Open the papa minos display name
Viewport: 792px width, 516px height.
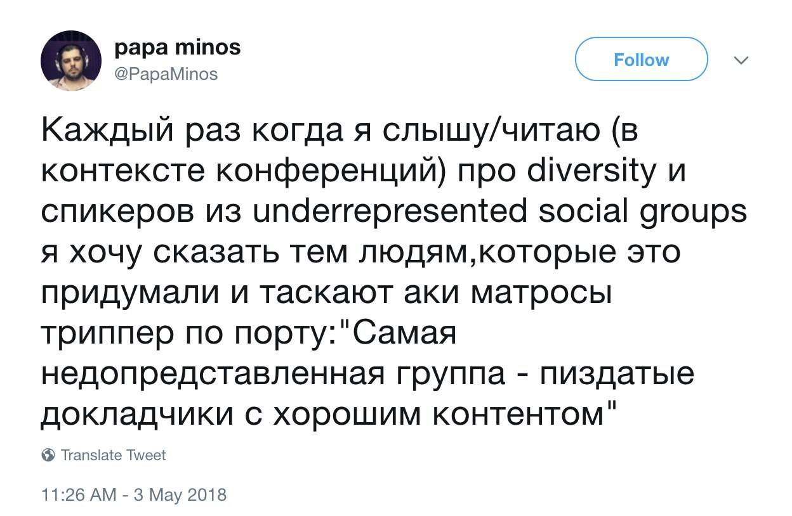[179, 48]
